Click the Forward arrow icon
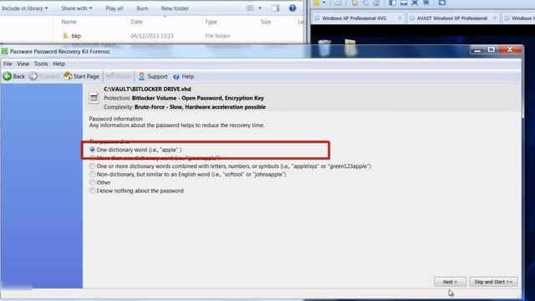 pos(33,76)
